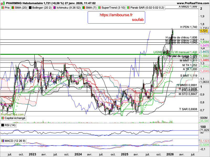Click the A MM20 1,999 level label
This screenshot has height=157, width=210.
pyautogui.click(x=188, y=7)
